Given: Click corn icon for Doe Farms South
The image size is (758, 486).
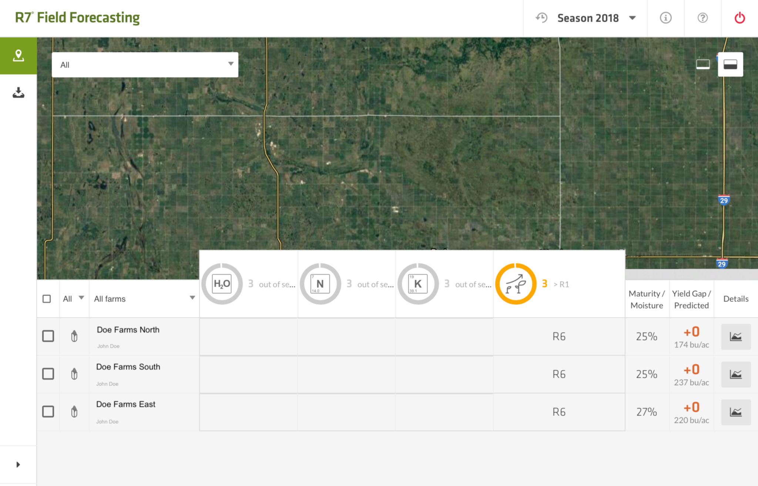Looking at the screenshot, I should (x=74, y=374).
